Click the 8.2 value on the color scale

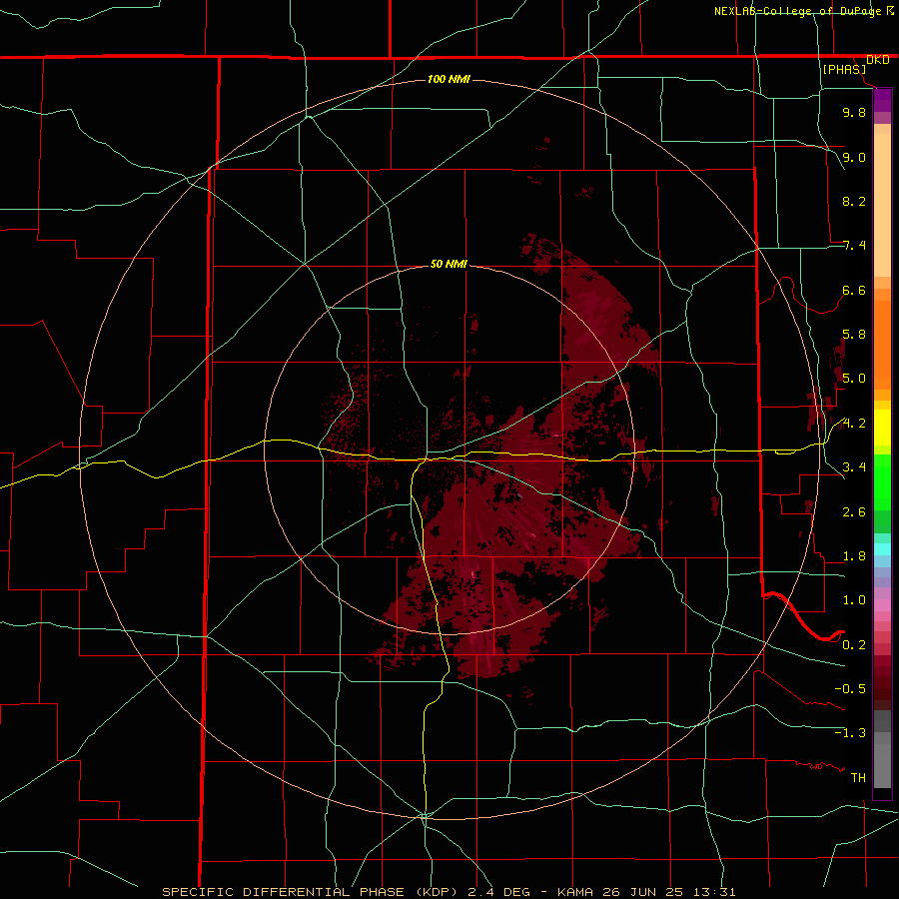pos(854,201)
